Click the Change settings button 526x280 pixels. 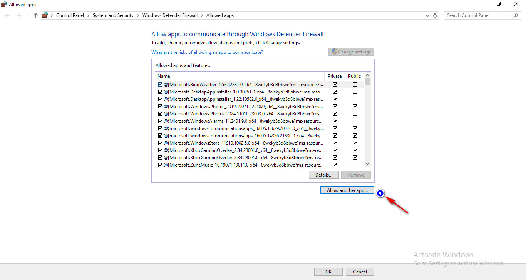point(351,52)
